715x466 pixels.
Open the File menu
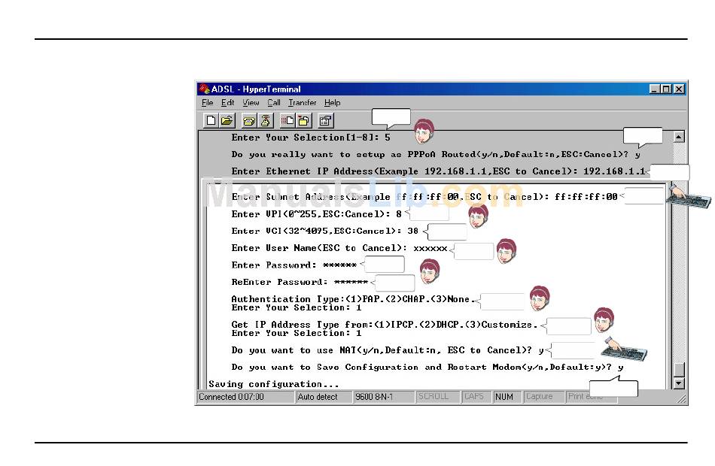click(207, 103)
